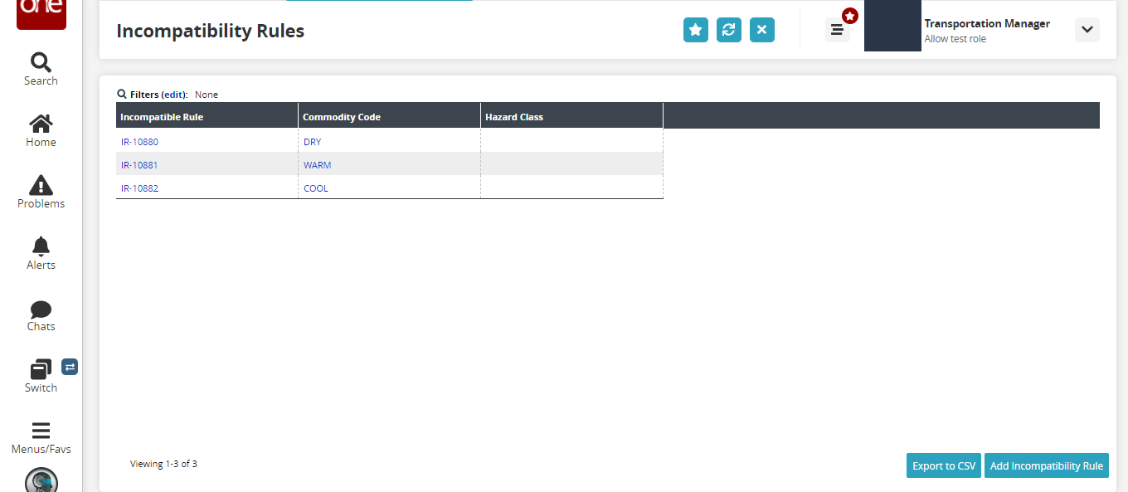This screenshot has width=1128, height=492.
Task: Open commodity code DRY
Action: 312,142
